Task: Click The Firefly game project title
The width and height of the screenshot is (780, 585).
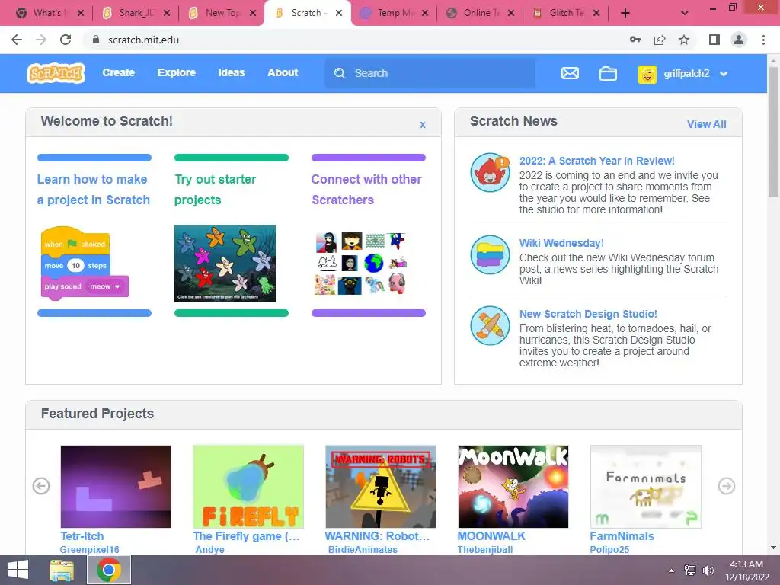Action: pos(246,536)
